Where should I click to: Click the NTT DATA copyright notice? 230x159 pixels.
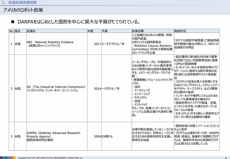pyautogui.click(x=50, y=158)
